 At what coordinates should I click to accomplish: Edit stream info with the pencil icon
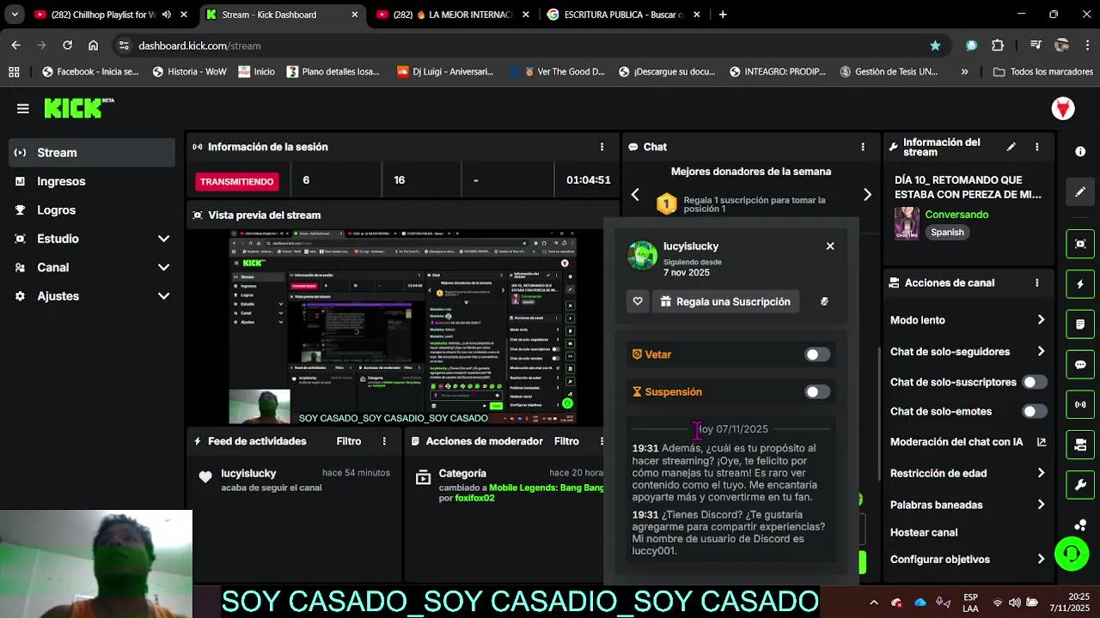[x=1011, y=147]
